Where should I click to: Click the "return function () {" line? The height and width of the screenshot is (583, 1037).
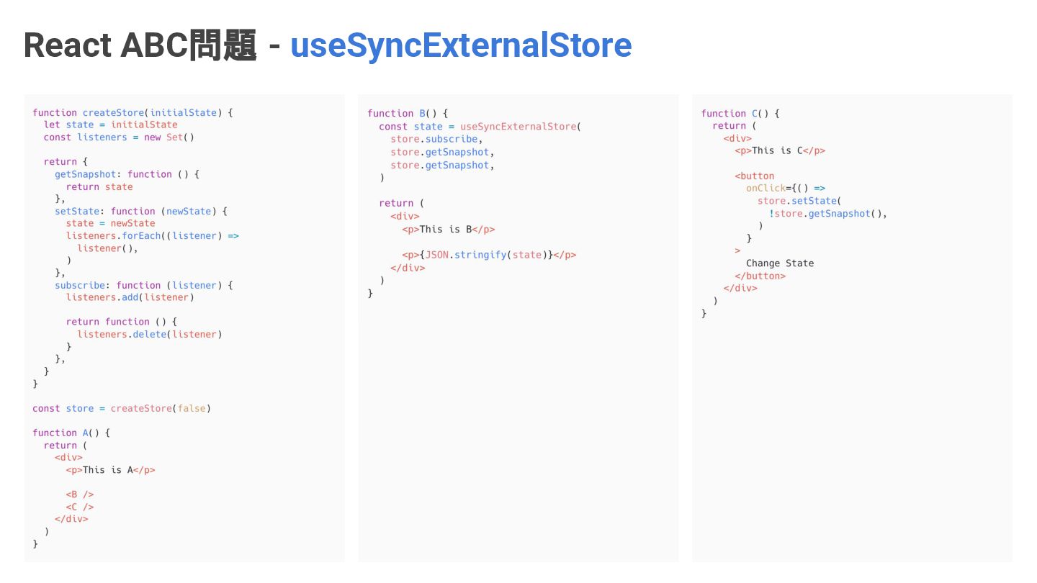click(122, 322)
